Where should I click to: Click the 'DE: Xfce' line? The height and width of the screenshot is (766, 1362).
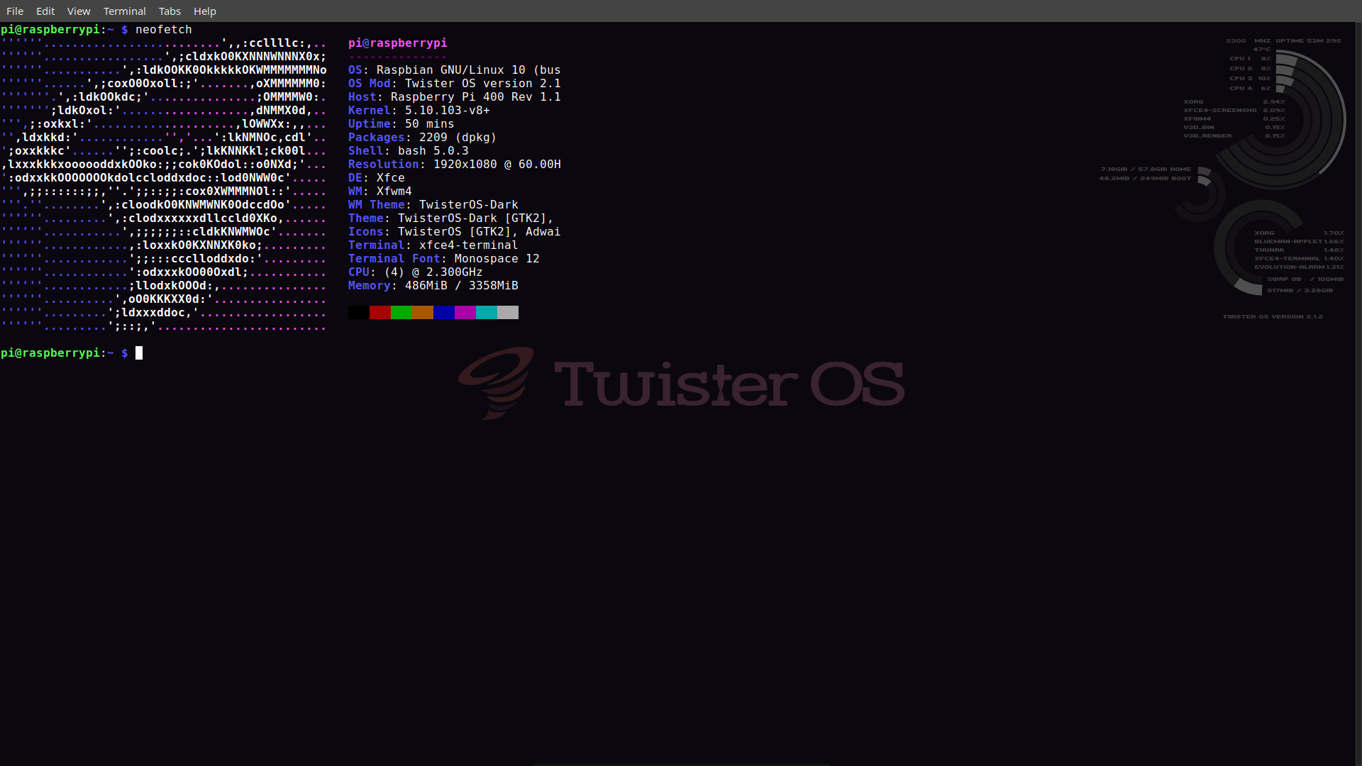pos(377,178)
